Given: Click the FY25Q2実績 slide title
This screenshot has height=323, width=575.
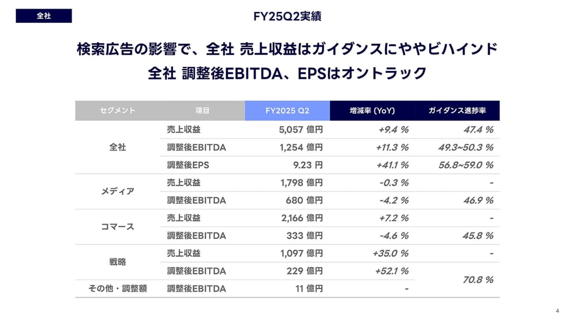Looking at the screenshot, I should pyautogui.click(x=287, y=16).
